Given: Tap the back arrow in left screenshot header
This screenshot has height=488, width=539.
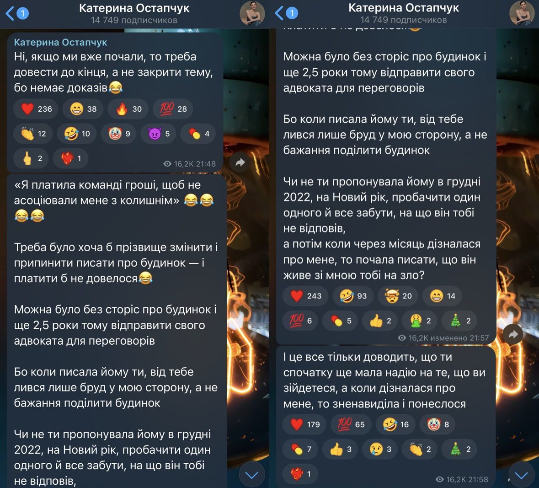Looking at the screenshot, I should coord(11,14).
